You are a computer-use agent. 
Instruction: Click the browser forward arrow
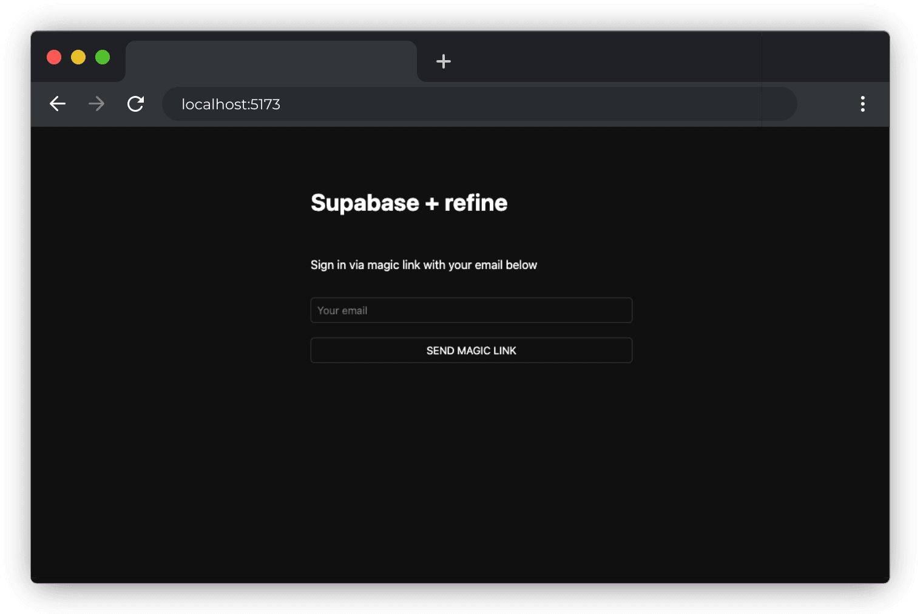coord(96,104)
